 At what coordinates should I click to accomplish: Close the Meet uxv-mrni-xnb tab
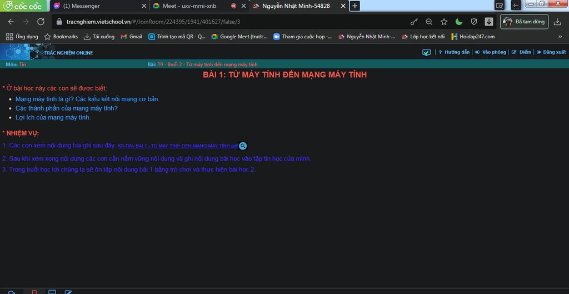pyautogui.click(x=243, y=6)
